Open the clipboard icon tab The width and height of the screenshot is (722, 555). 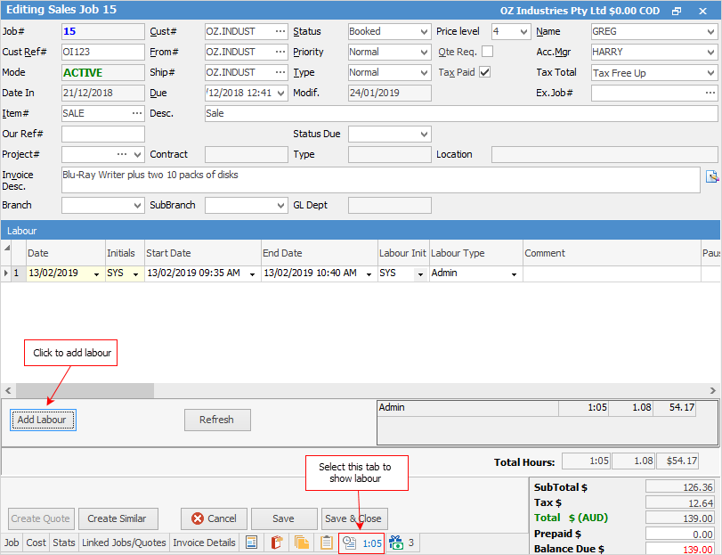pyautogui.click(x=327, y=543)
